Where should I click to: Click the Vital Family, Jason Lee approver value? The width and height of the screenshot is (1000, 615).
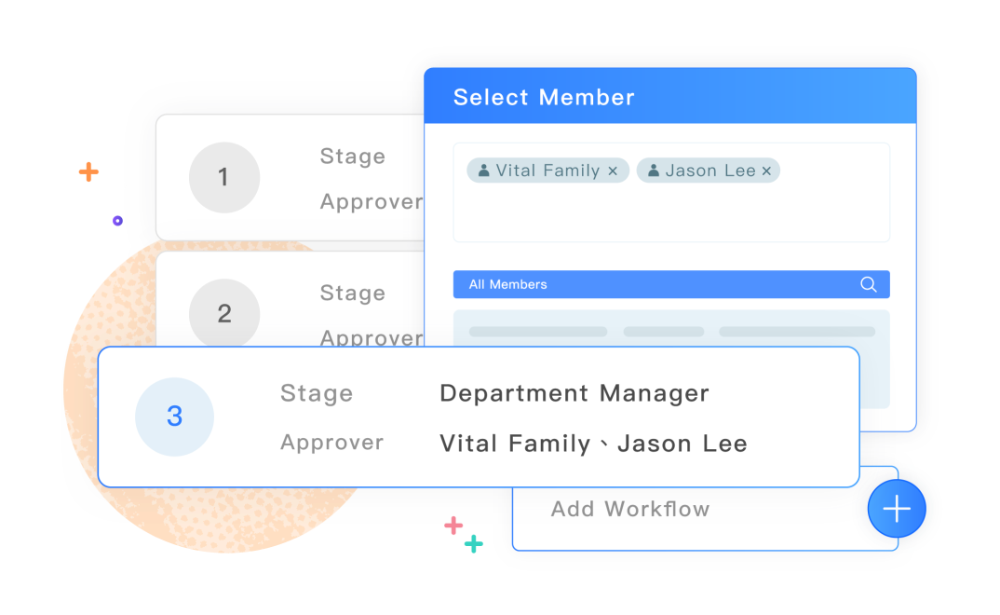(593, 444)
